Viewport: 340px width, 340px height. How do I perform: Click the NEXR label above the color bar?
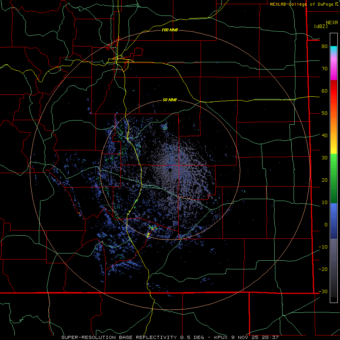pos(332,23)
